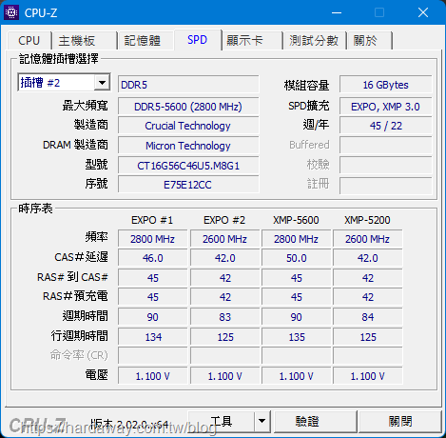Click the XMP-5200 column header
Screen dimensions: 446x438
(x=367, y=220)
